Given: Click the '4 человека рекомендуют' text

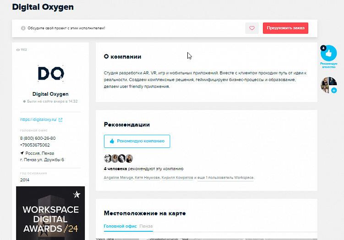Looking at the screenshot, I should tap(143, 169).
